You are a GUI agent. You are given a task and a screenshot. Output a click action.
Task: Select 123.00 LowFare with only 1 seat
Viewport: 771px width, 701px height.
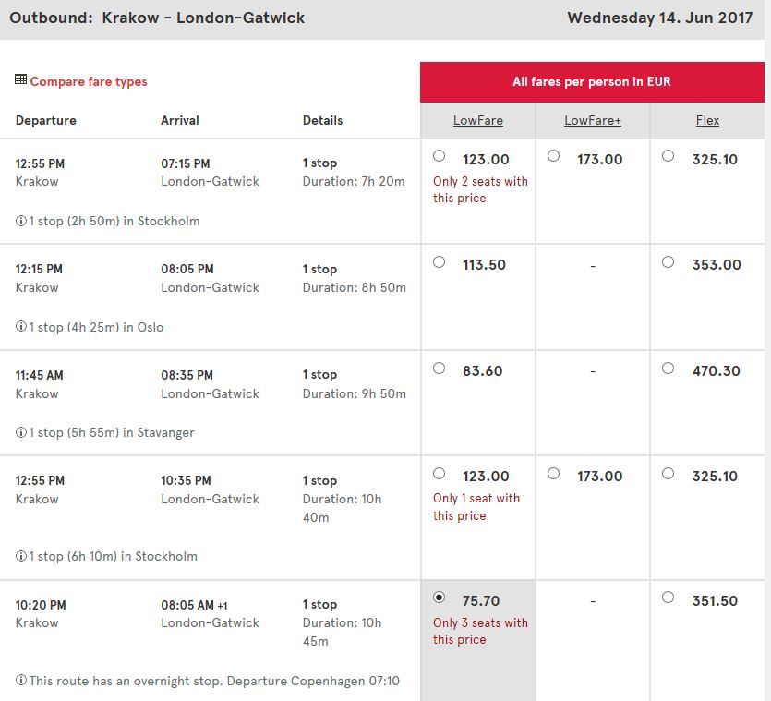coord(440,473)
